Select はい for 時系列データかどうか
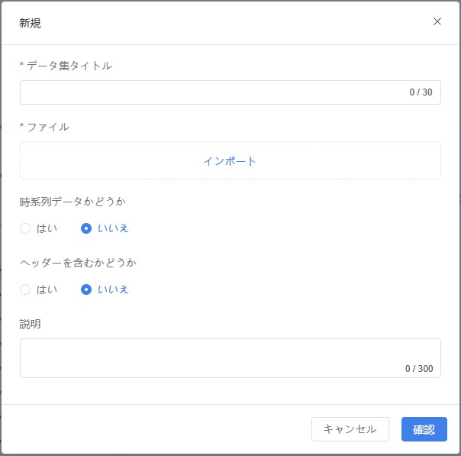 (25, 228)
